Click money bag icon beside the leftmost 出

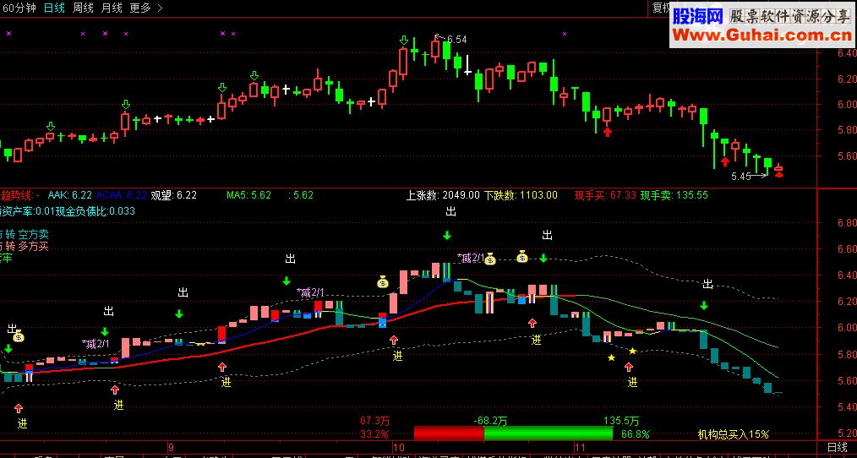[x=19, y=336]
